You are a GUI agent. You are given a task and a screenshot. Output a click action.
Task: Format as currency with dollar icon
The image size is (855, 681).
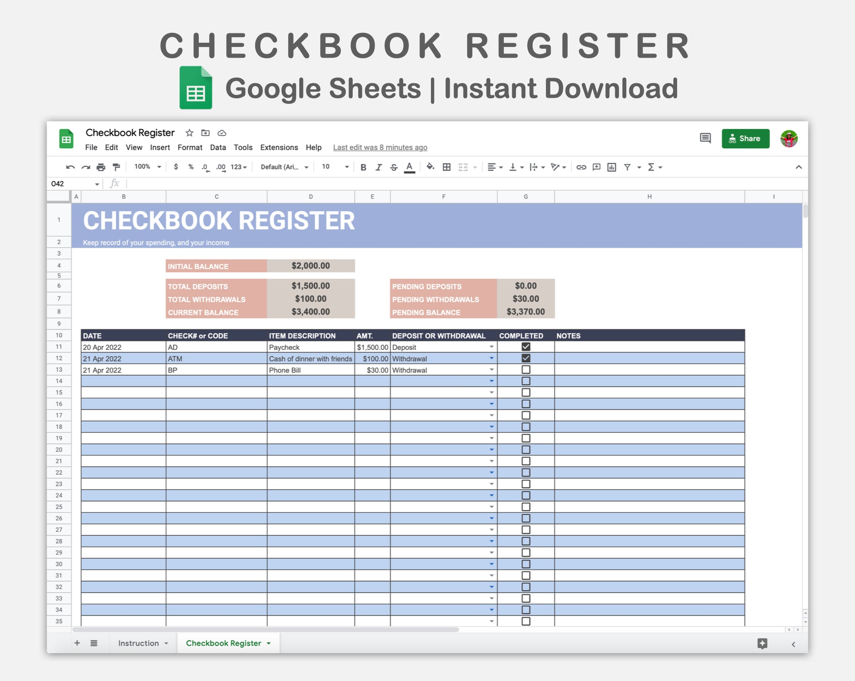176,167
